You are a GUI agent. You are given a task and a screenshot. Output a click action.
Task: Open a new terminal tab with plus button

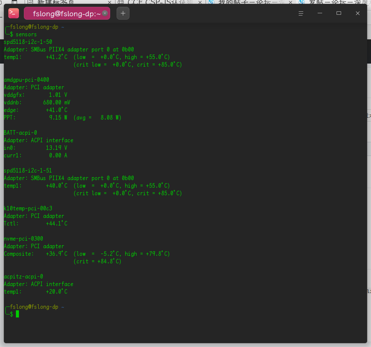coord(123,13)
